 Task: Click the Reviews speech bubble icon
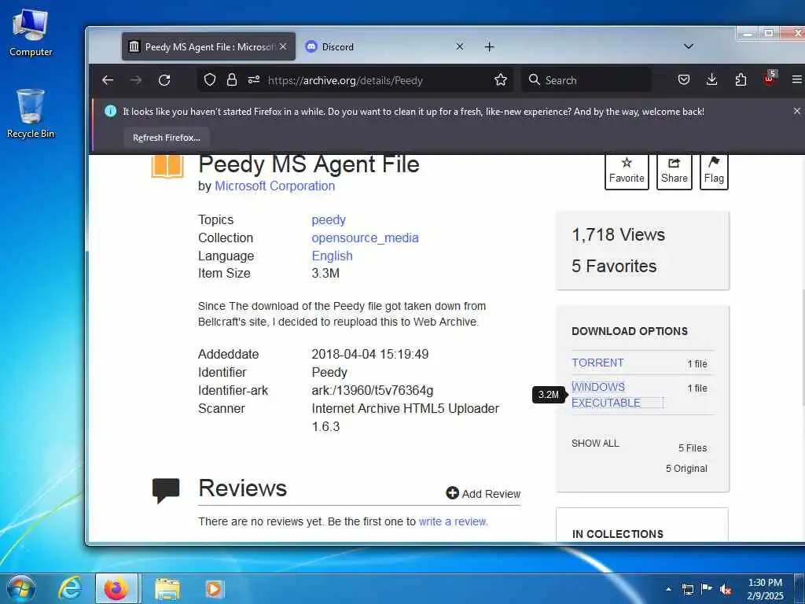coord(166,491)
